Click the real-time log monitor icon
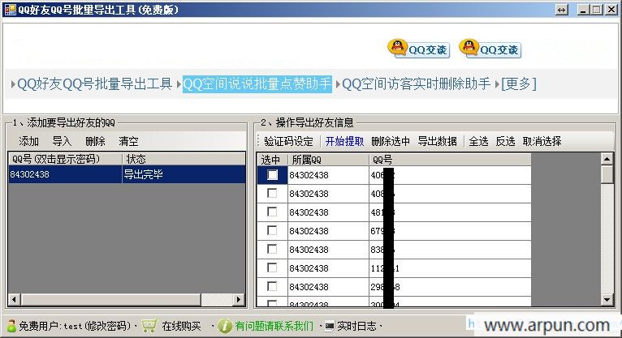Image resolution: width=622 pixels, height=338 pixels. [330, 326]
